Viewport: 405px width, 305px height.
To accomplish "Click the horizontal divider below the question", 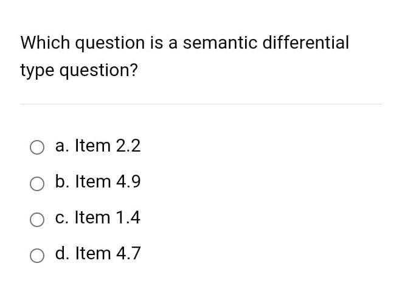I will tap(201, 104).
